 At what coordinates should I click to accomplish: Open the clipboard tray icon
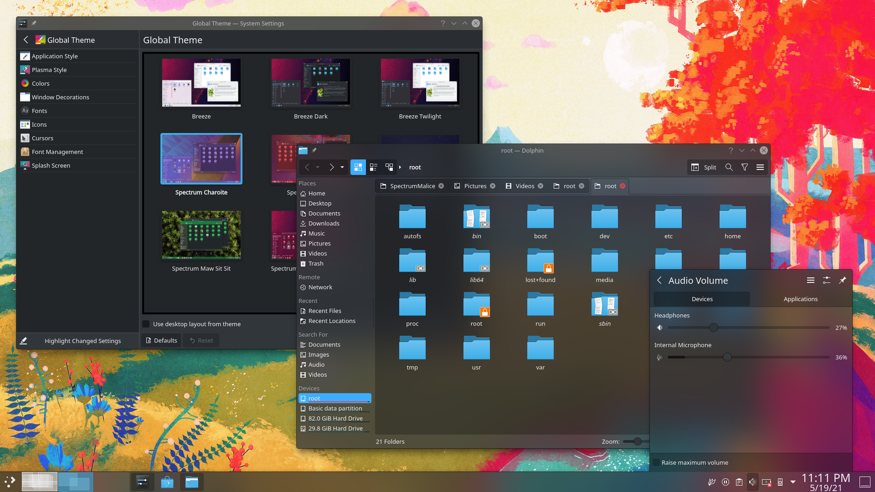(739, 482)
